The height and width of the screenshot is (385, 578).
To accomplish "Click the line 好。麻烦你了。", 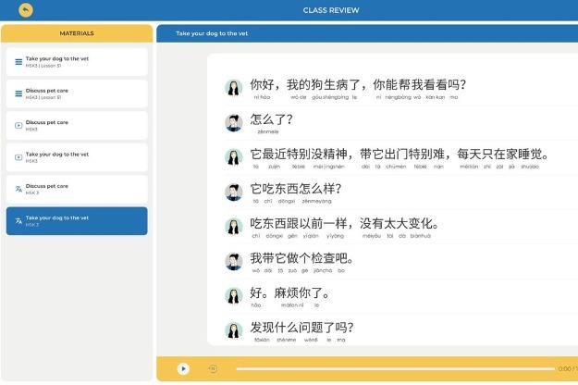I will tap(290, 293).
